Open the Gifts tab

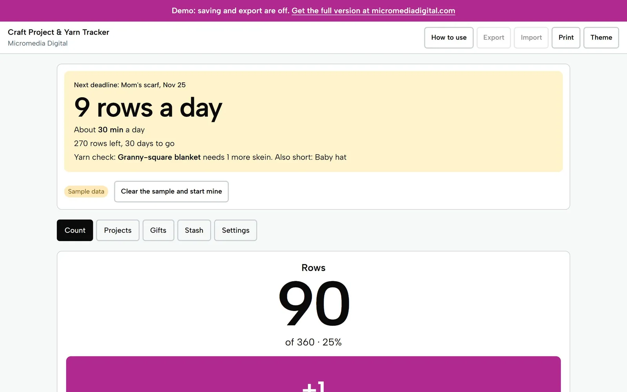(158, 230)
